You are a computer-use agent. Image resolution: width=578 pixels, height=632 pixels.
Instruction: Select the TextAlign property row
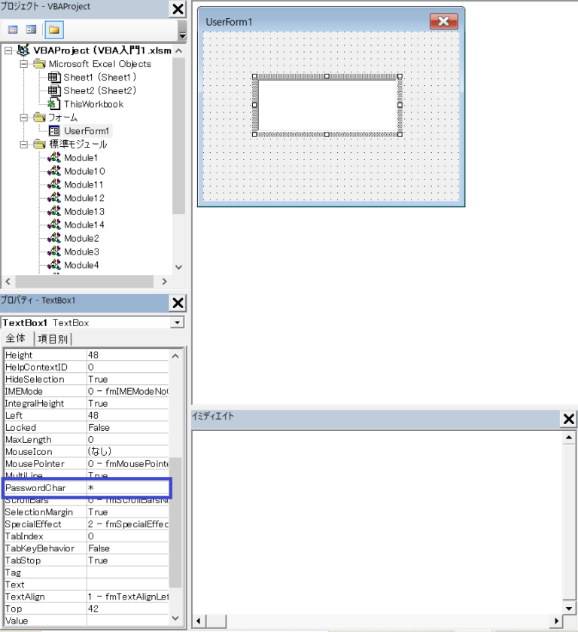click(x=87, y=597)
